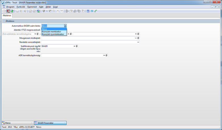This screenshot has height=130, width=222.
Task: Toggle the Automatikus EKÁER szám kérés dropdown arrow
Action: pos(65,26)
